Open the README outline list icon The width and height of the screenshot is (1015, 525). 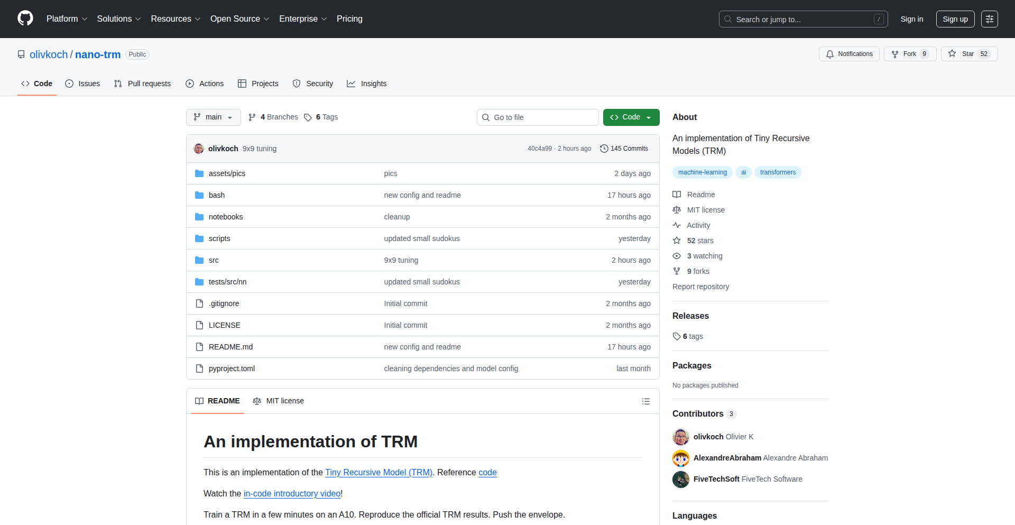(x=645, y=401)
